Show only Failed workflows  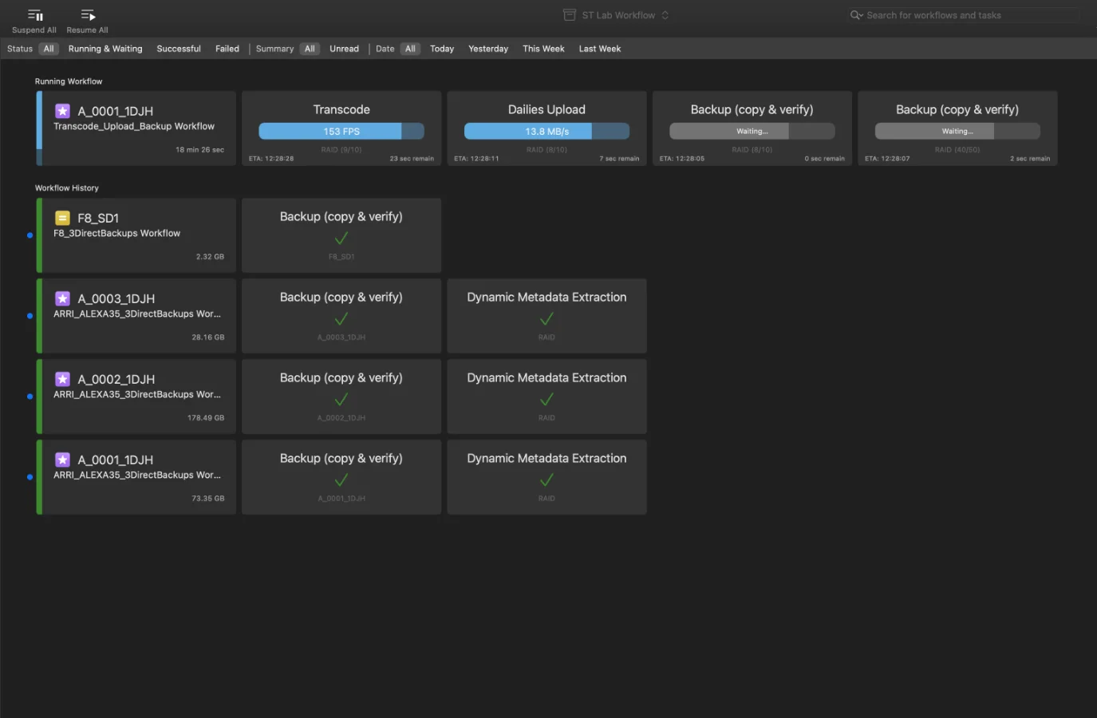227,49
